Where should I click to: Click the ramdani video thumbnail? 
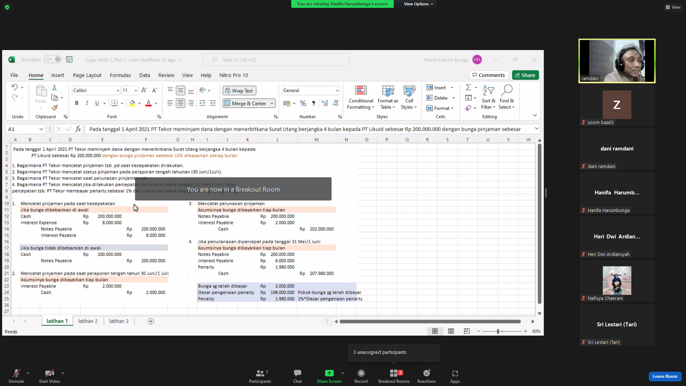[617, 61]
